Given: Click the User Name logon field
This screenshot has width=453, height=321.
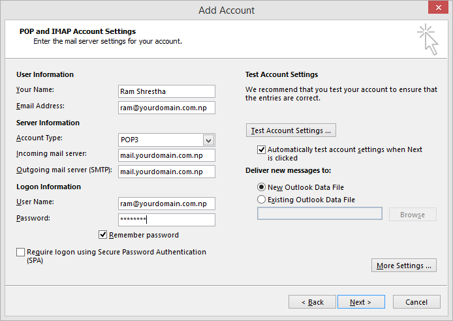Looking at the screenshot, I should click(x=166, y=204).
